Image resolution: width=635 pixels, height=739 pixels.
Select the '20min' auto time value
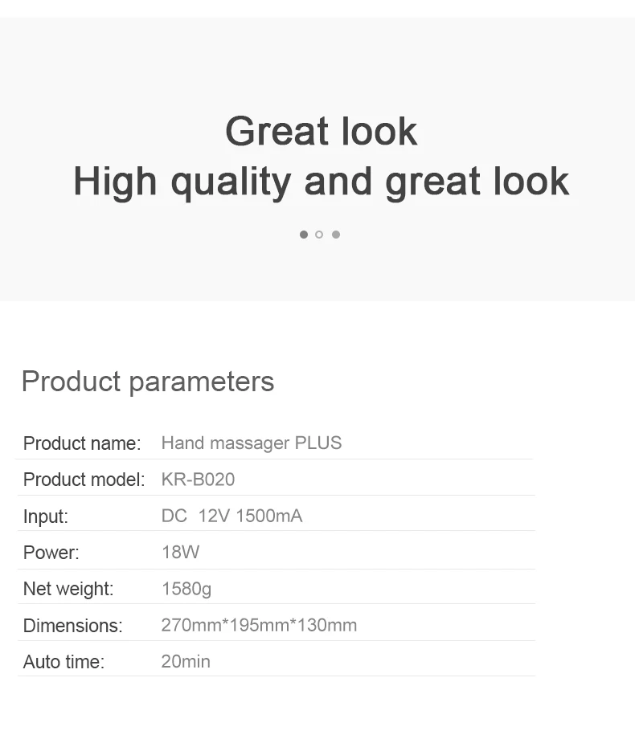[186, 661]
